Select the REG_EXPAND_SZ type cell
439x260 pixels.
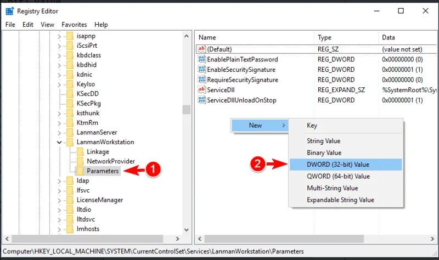point(341,90)
